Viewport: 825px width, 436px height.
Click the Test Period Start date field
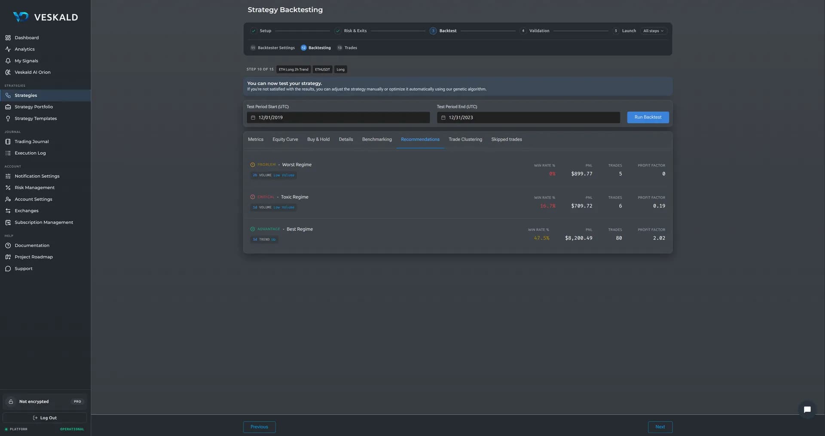tap(338, 118)
